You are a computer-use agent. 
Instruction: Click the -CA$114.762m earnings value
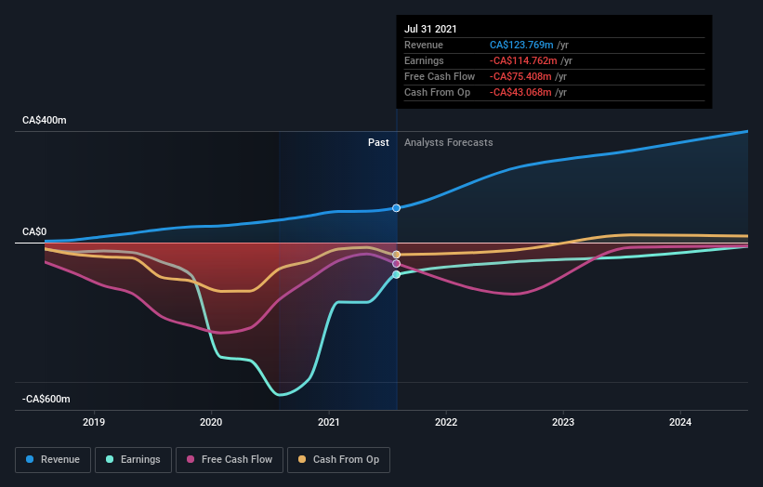pyautogui.click(x=523, y=60)
